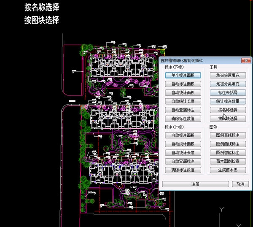Click 自动标注面积 in the 标注(下标) group
Viewport: 253px width, 227px height.
point(183,84)
